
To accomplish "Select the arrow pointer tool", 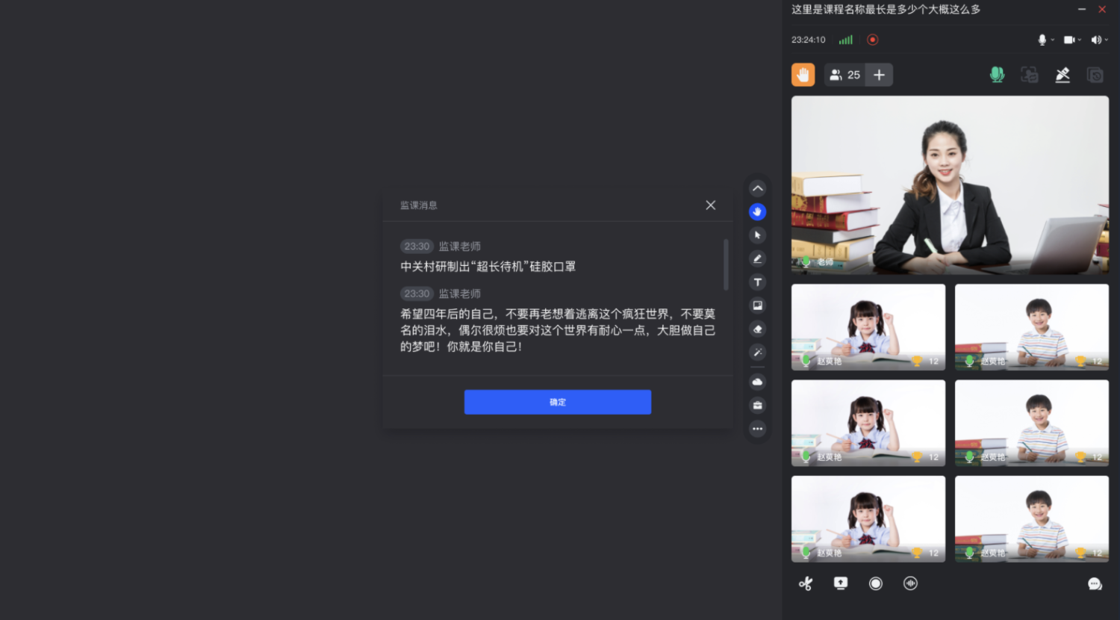I will pos(757,235).
